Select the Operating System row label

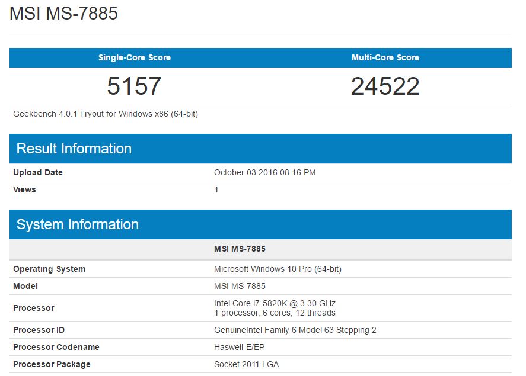pos(49,269)
